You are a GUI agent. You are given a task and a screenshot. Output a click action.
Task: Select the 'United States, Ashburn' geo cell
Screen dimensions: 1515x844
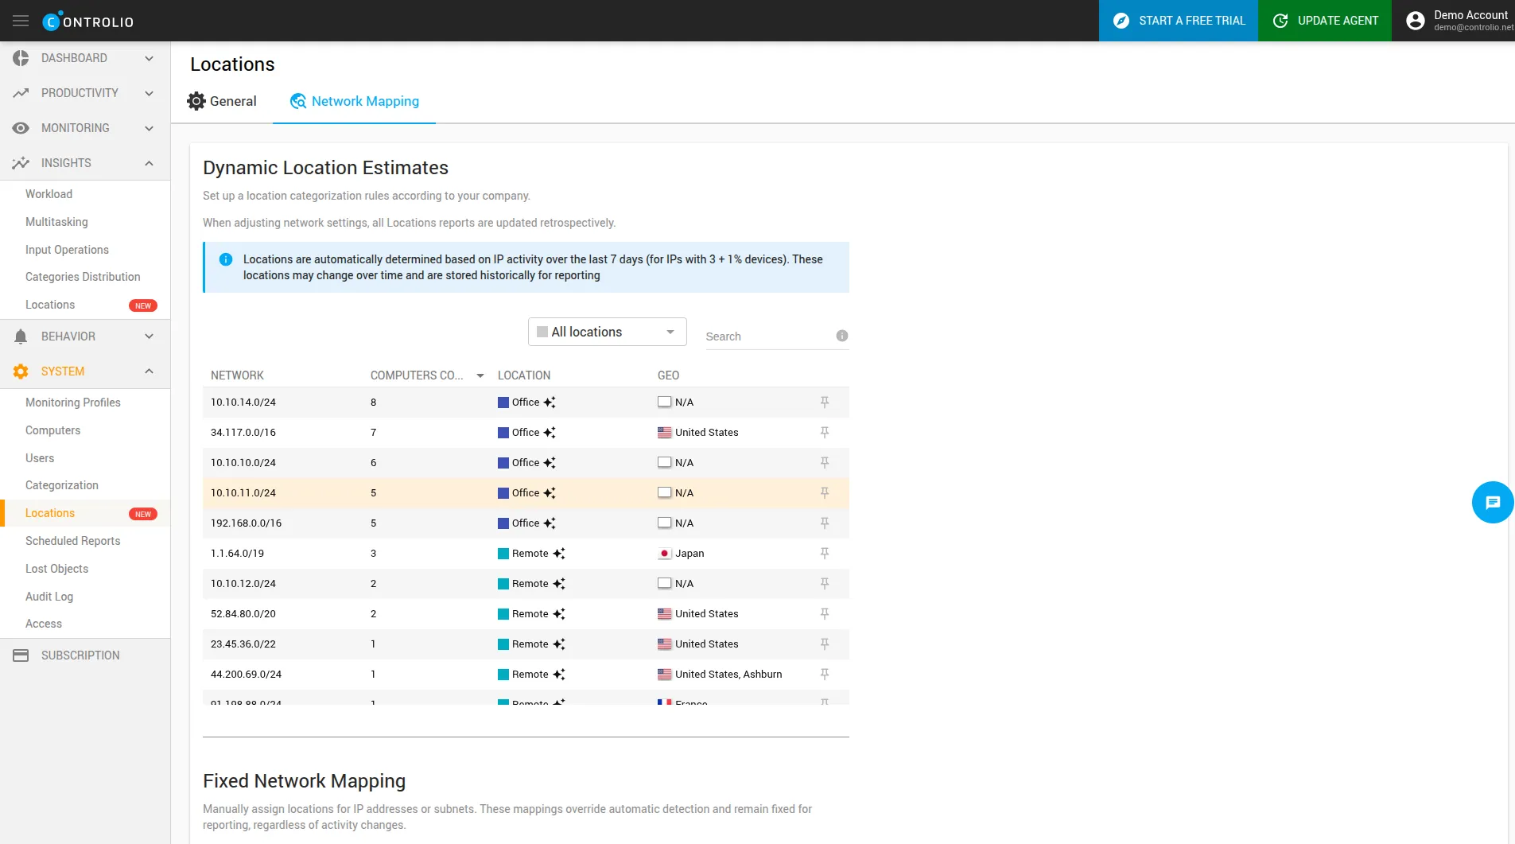pyautogui.click(x=720, y=675)
